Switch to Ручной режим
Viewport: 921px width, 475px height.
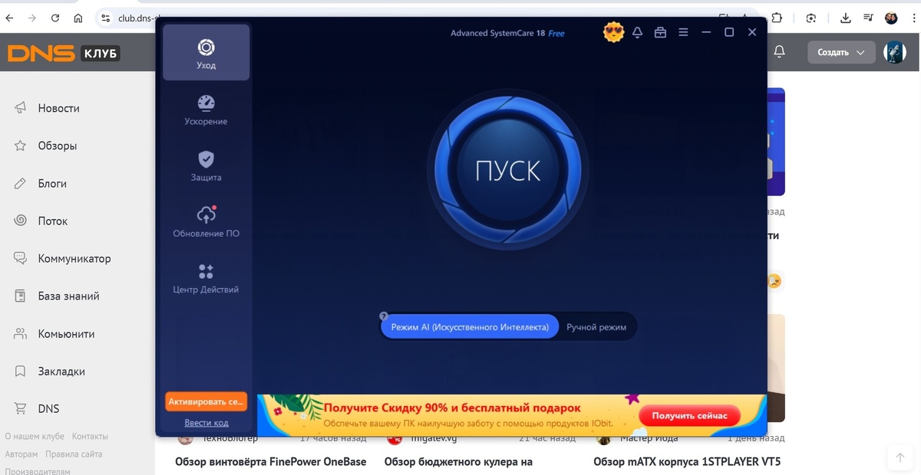point(596,327)
